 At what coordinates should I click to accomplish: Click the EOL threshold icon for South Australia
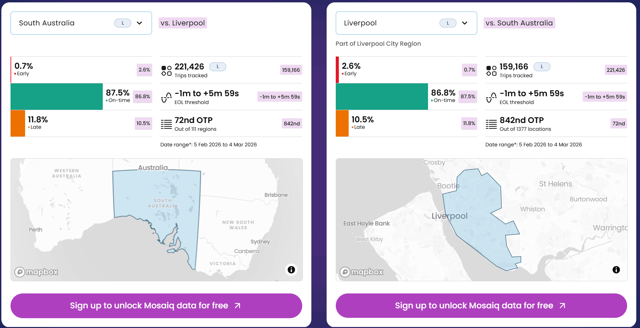point(166,97)
